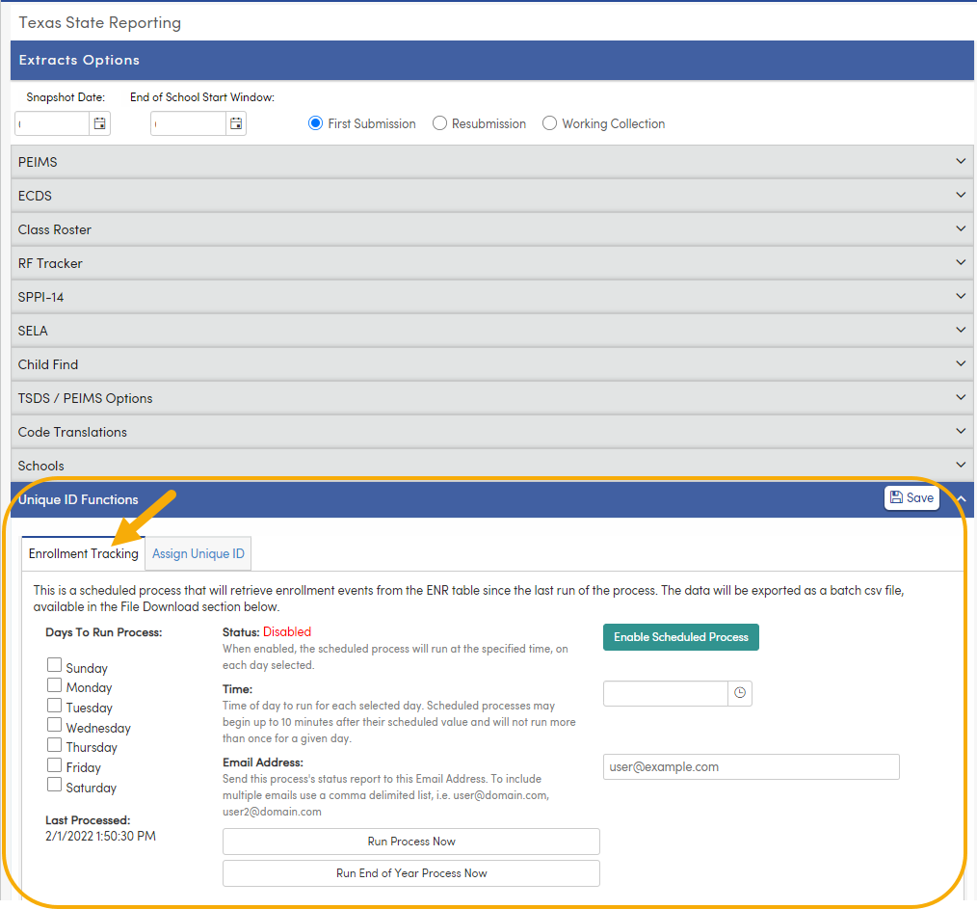Open the ECDS section chevron
977x909 pixels.
point(960,195)
